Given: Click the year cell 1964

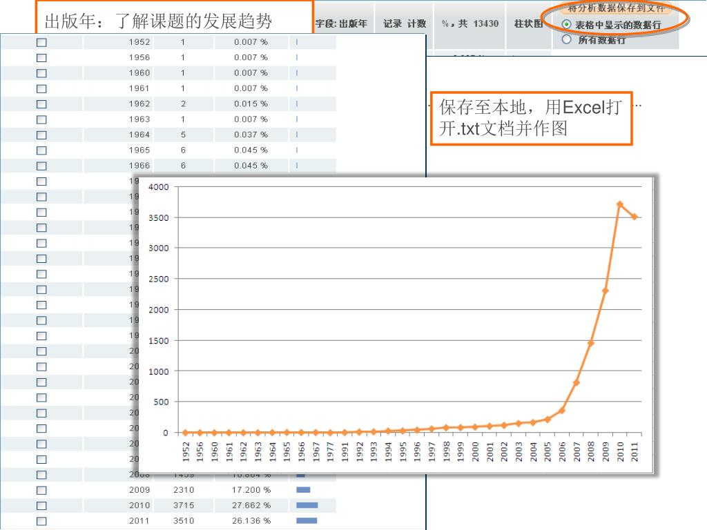Looking at the screenshot, I should click(139, 135).
